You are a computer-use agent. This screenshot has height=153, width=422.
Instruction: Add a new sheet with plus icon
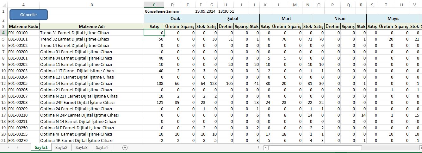(125, 147)
